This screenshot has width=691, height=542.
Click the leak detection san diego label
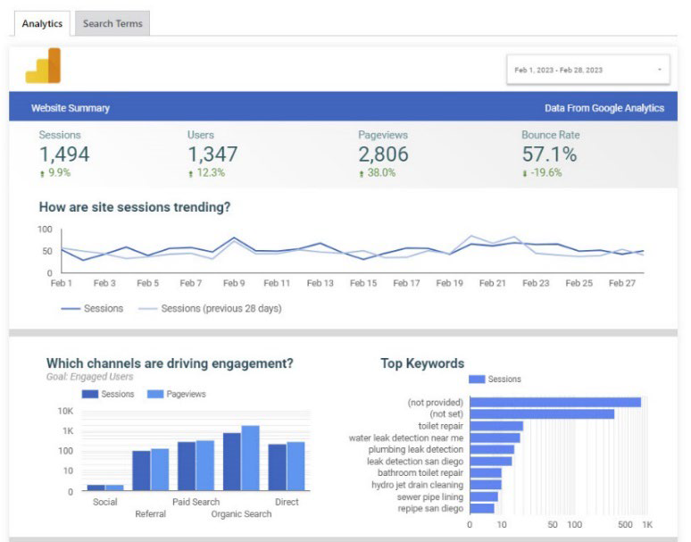(415, 462)
